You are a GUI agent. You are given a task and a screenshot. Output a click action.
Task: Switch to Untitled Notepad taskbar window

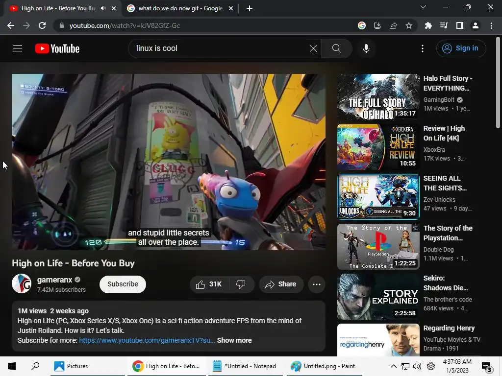[246, 366]
